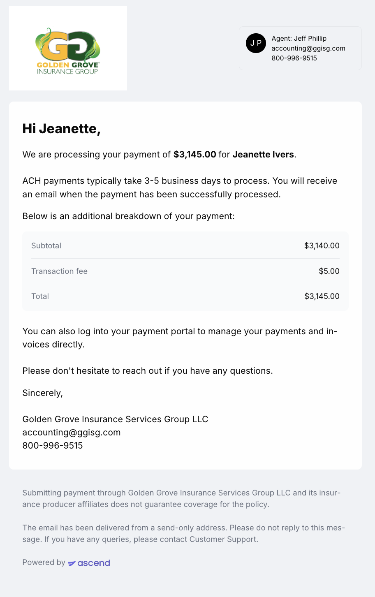Click the payment portal sentence

pyautogui.click(x=180, y=338)
